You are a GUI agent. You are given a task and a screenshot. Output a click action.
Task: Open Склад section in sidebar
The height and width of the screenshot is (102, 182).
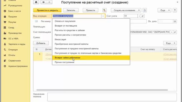[x=11, y=28]
